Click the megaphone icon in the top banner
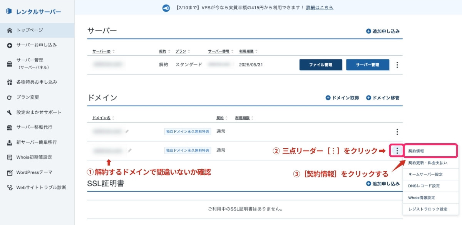The width and height of the screenshot is (462, 225). tap(166, 8)
